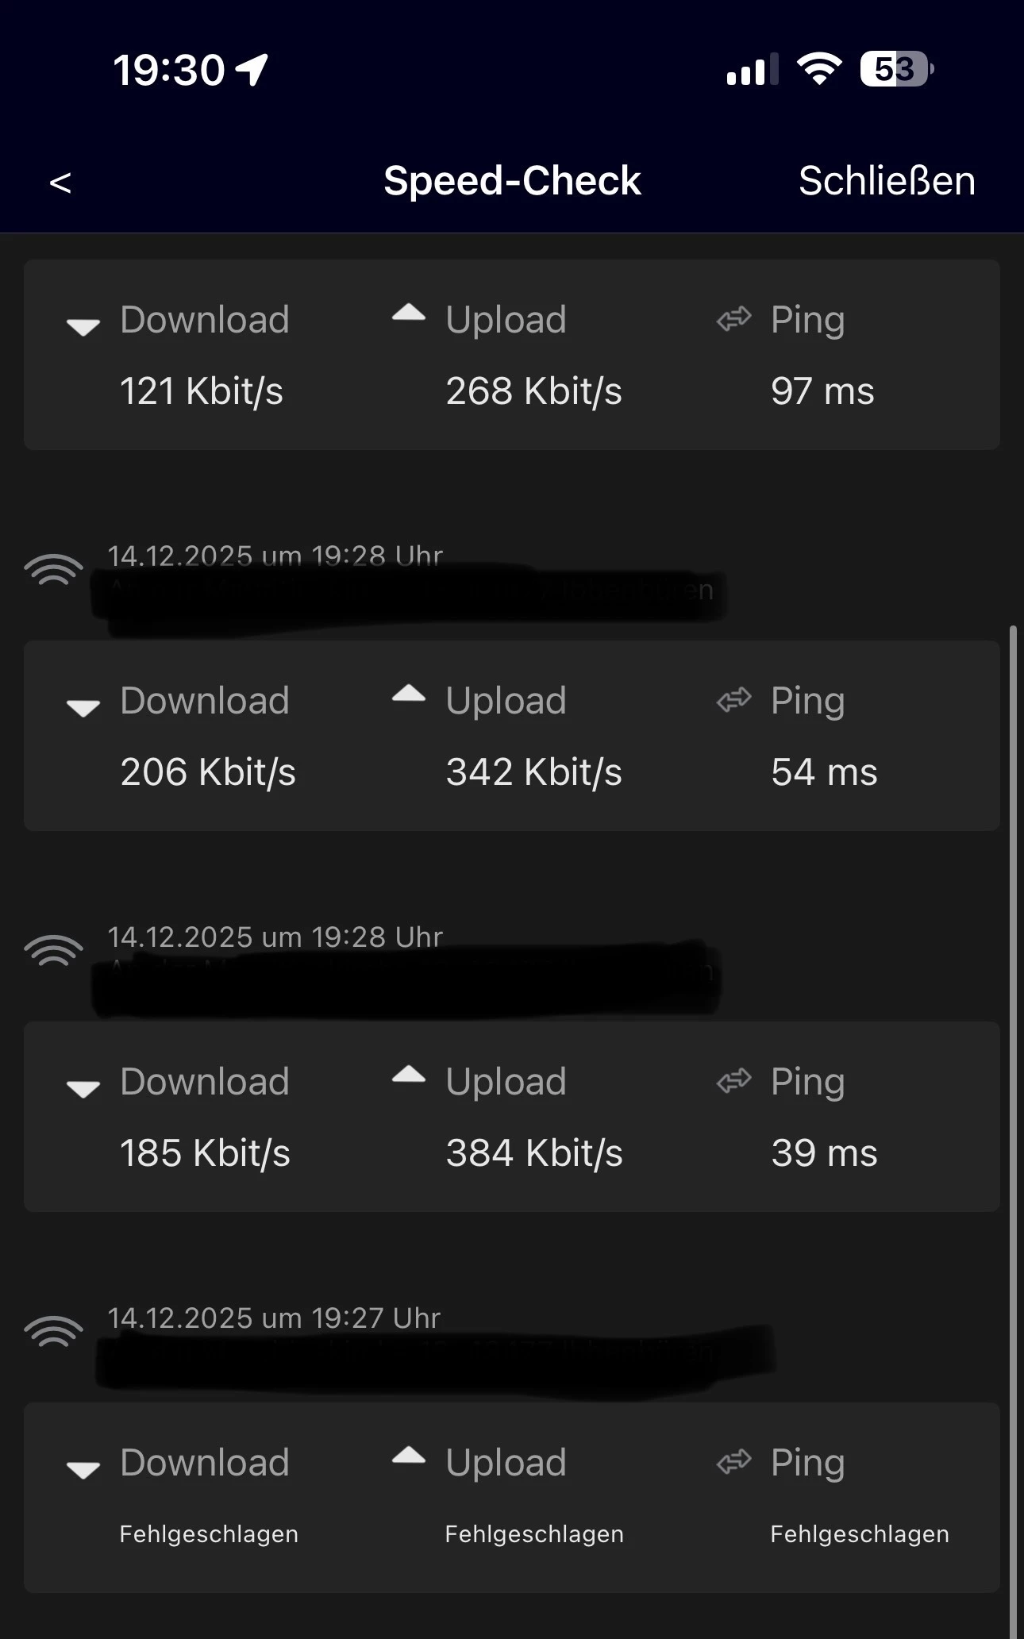This screenshot has width=1024, height=1639.
Task: Tap the back arrow in header
Action: tap(60, 183)
